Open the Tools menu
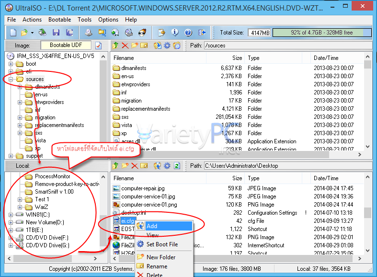 pos(84,20)
